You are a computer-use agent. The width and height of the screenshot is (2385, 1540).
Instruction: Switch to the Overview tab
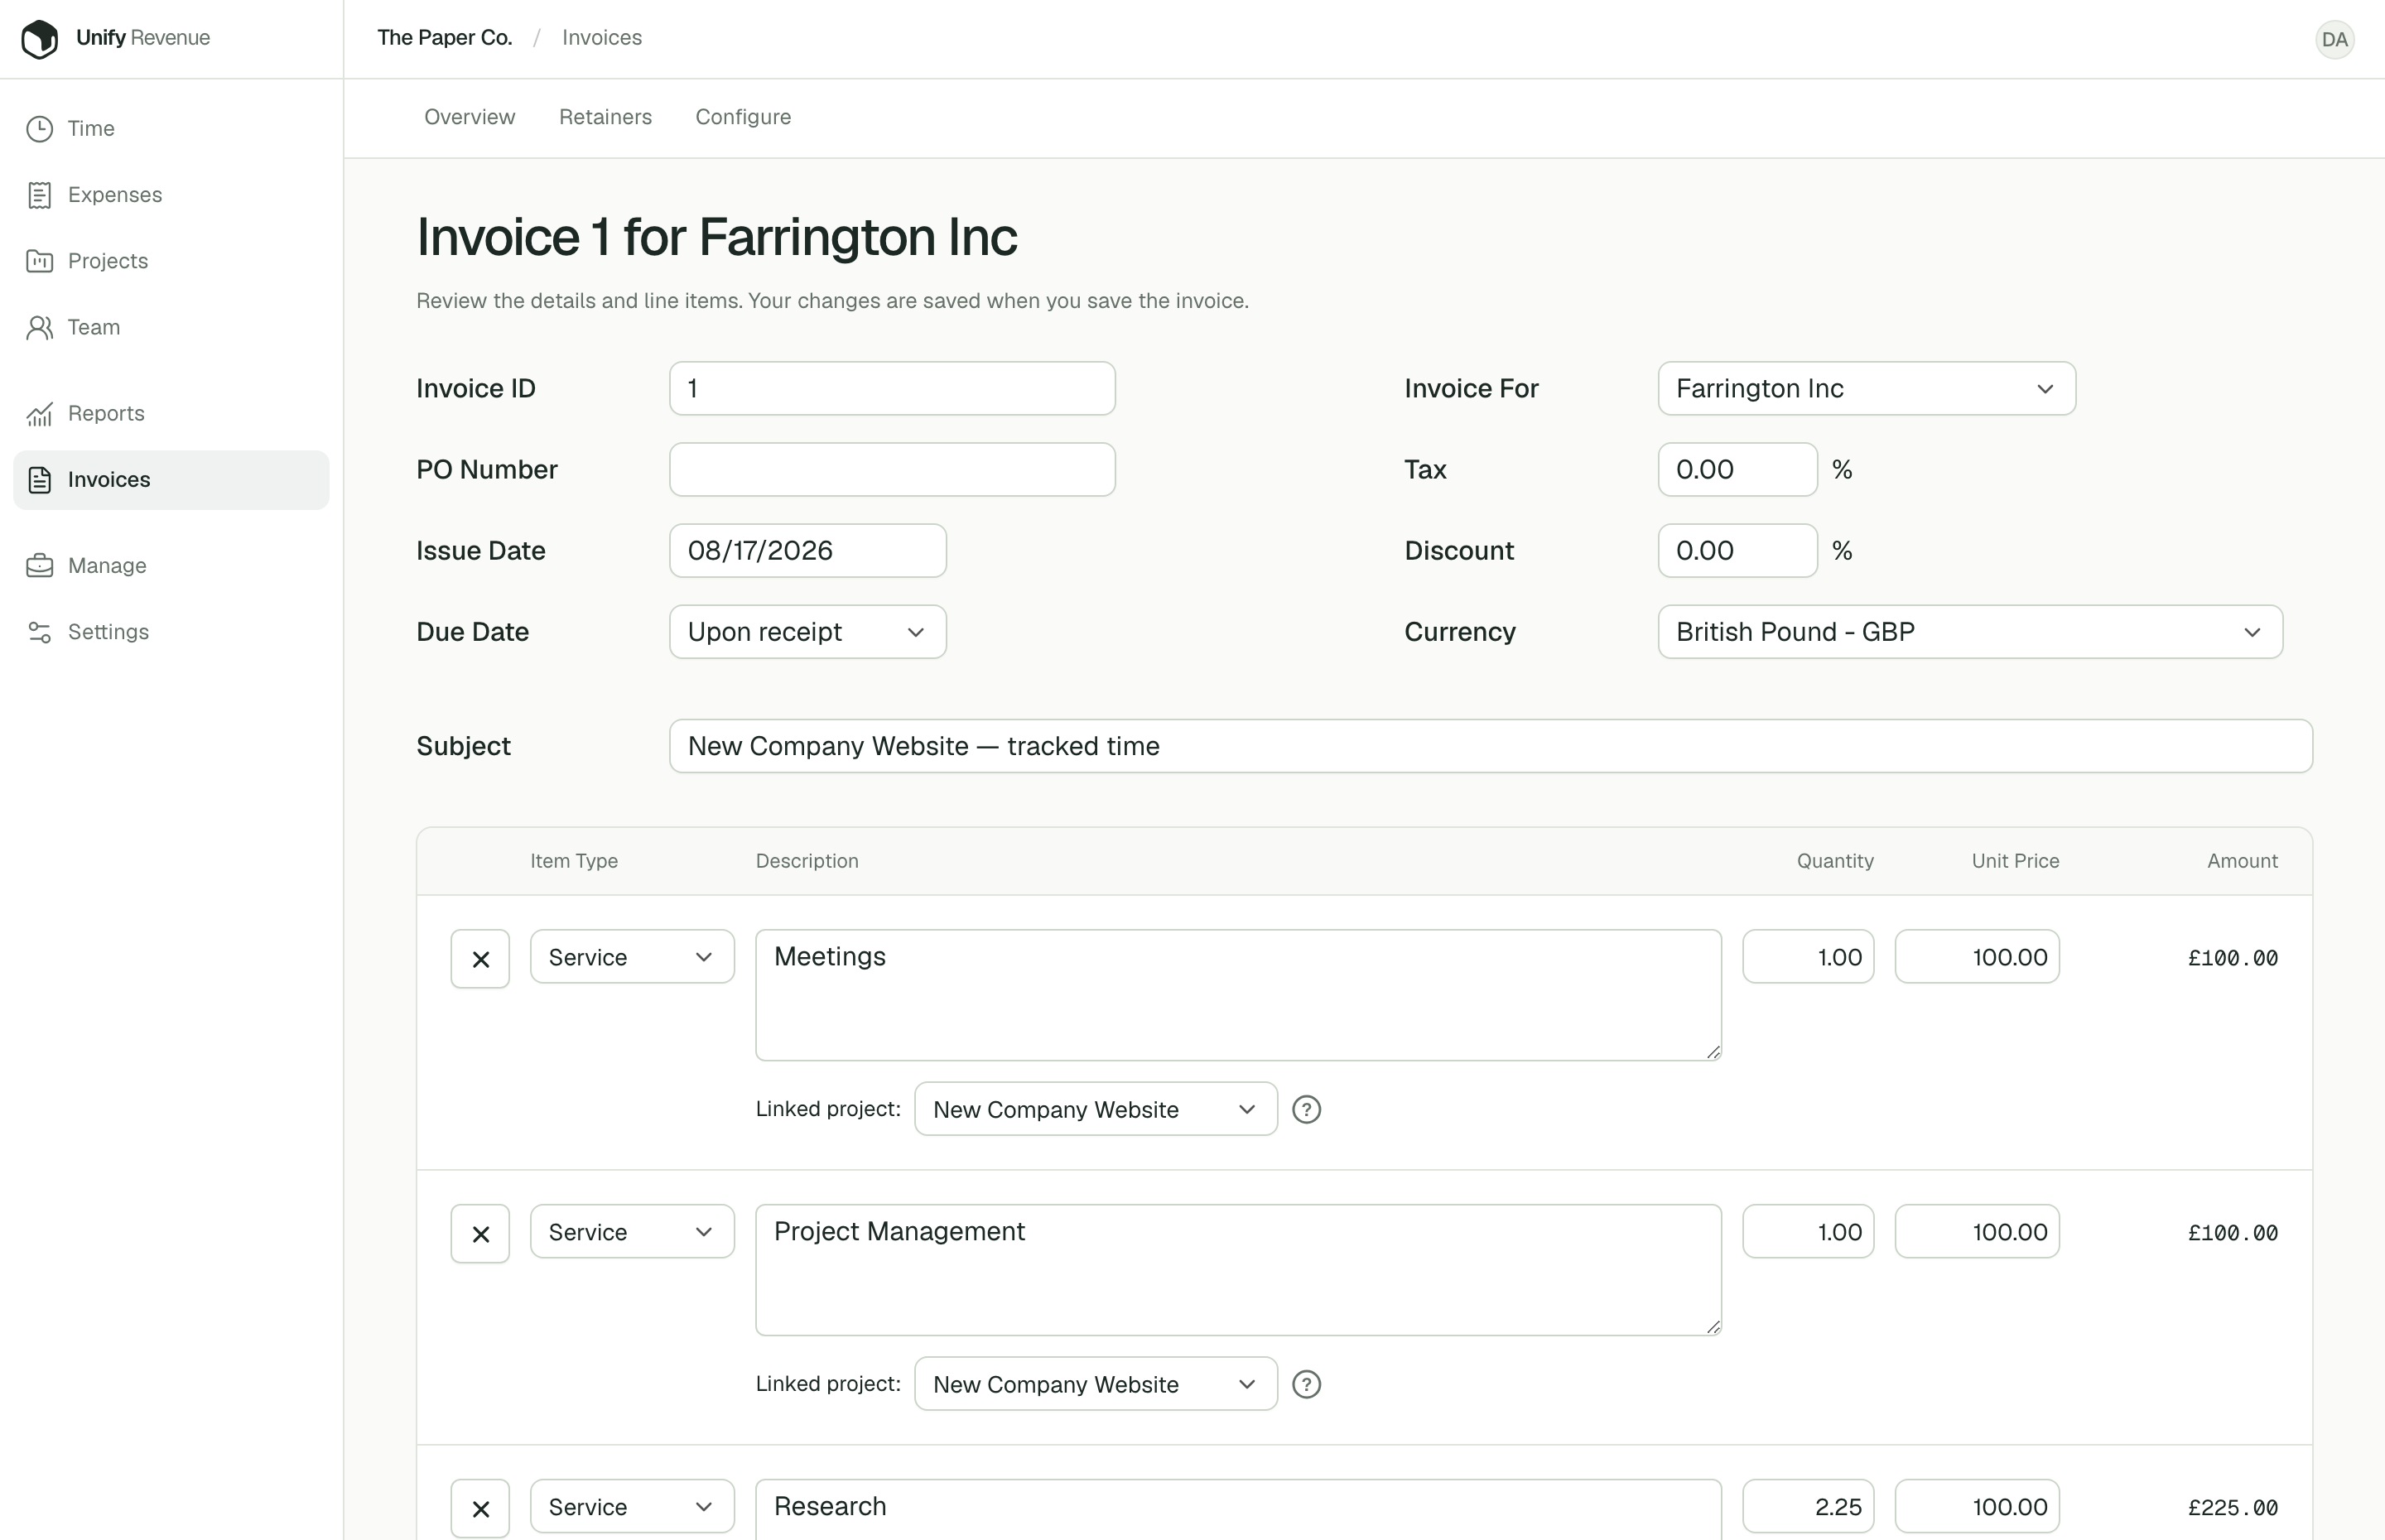pyautogui.click(x=470, y=117)
